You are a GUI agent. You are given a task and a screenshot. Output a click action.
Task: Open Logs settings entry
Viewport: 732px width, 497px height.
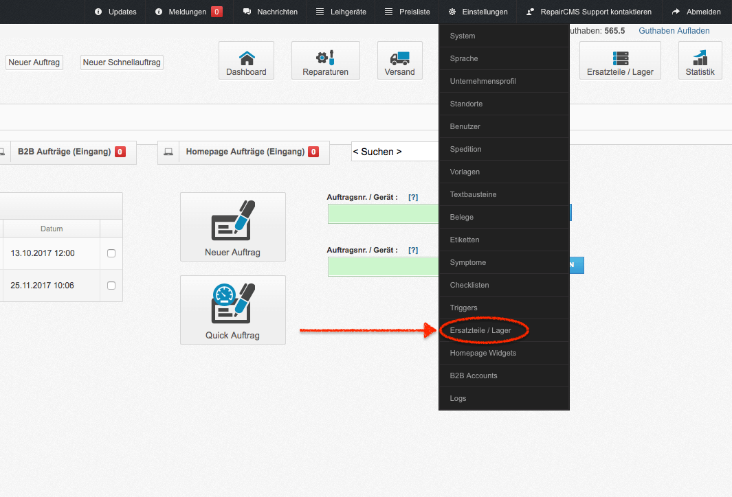click(x=504, y=398)
